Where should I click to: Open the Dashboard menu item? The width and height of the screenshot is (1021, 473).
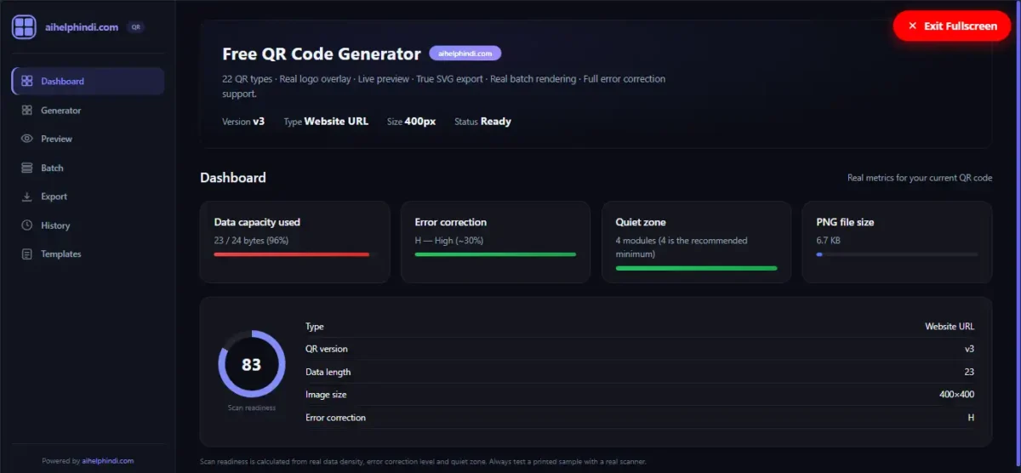click(x=88, y=81)
